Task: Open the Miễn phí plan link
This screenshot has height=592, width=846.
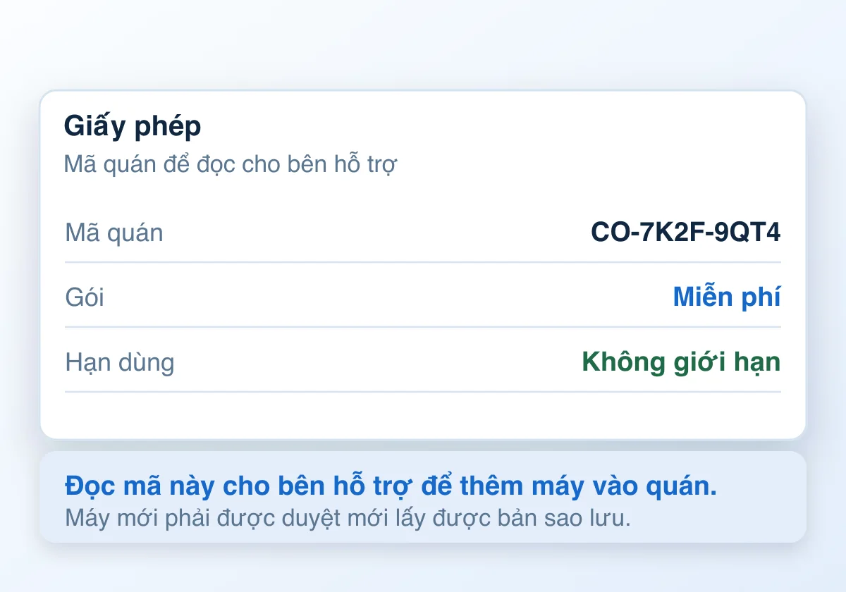Action: click(x=727, y=297)
